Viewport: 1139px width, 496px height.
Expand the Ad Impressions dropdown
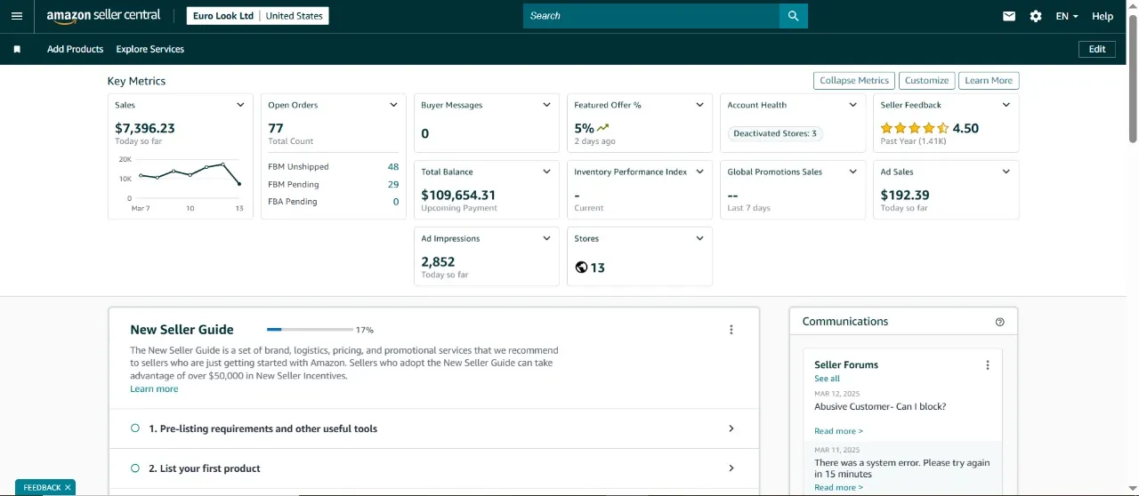pyautogui.click(x=546, y=238)
